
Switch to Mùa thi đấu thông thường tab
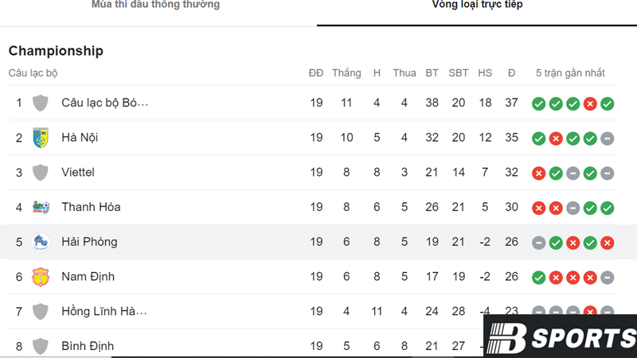click(155, 5)
